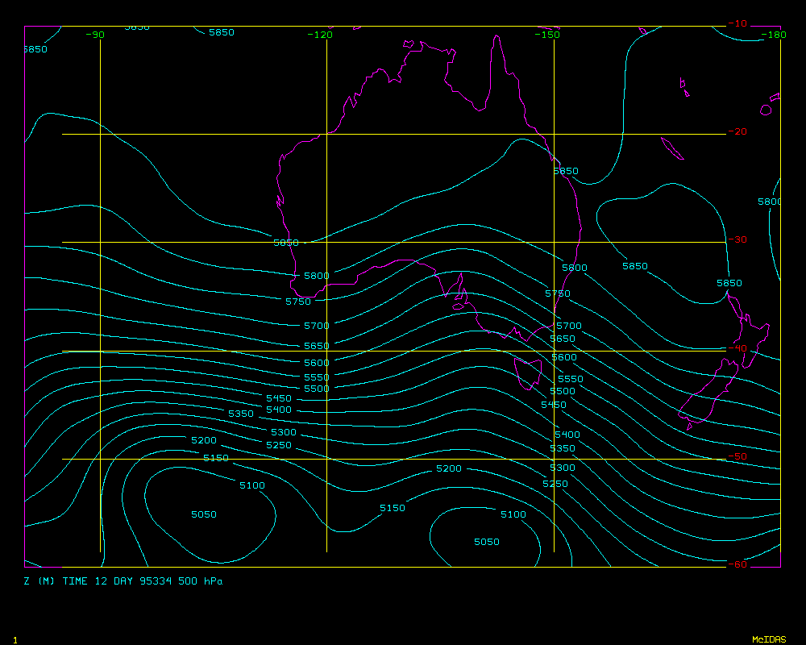Click the 5850 label at the top-left edge
The width and height of the screenshot is (806, 645).
35,49
